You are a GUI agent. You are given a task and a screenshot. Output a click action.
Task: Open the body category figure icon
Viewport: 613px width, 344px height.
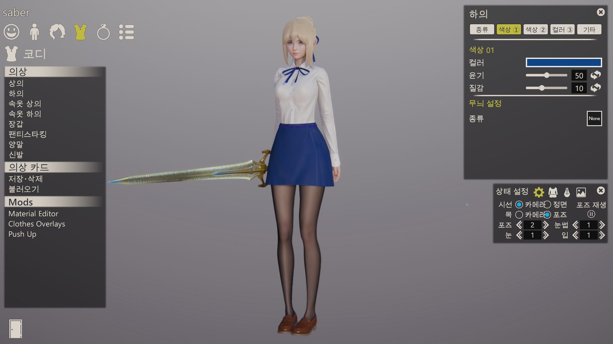tap(34, 32)
